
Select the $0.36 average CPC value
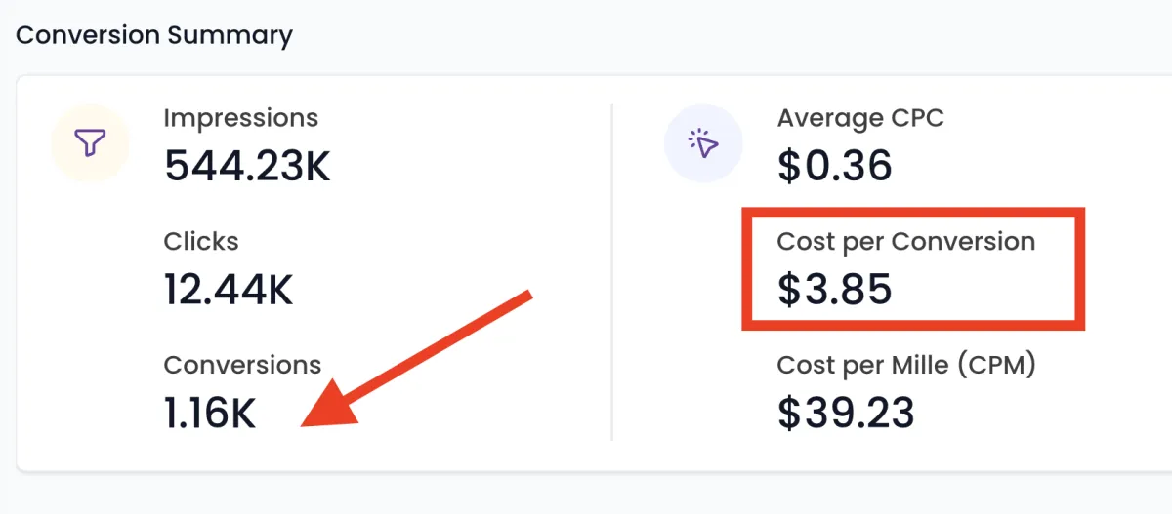tap(835, 167)
